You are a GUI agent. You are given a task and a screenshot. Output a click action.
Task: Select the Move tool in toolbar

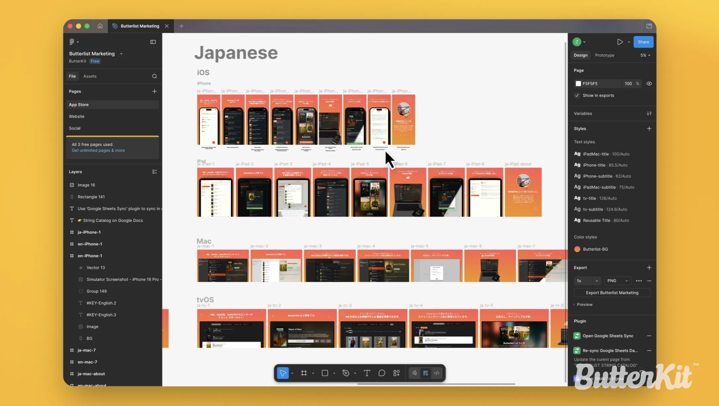(x=283, y=373)
